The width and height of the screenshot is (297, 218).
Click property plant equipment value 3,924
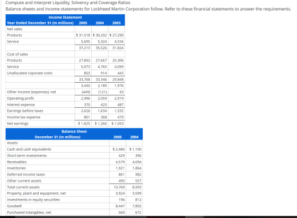click(120, 194)
